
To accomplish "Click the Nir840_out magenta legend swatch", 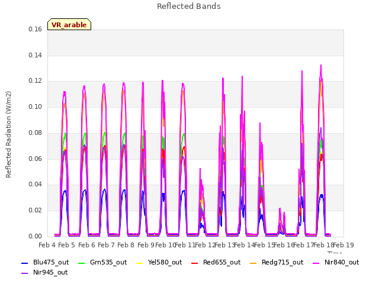I will [316, 263].
